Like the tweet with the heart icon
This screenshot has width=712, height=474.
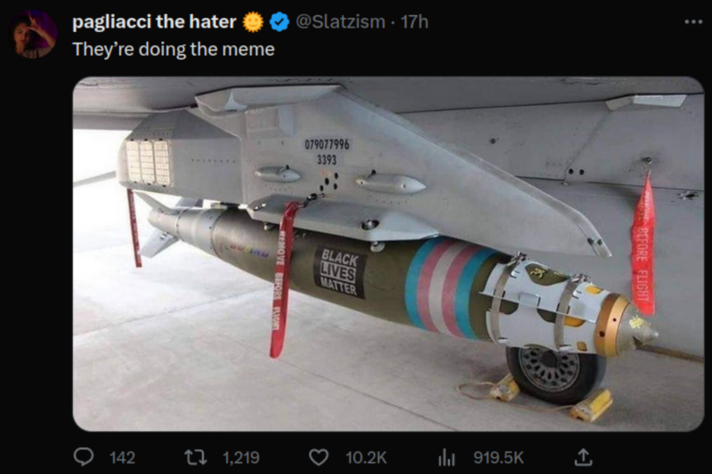[x=318, y=457]
